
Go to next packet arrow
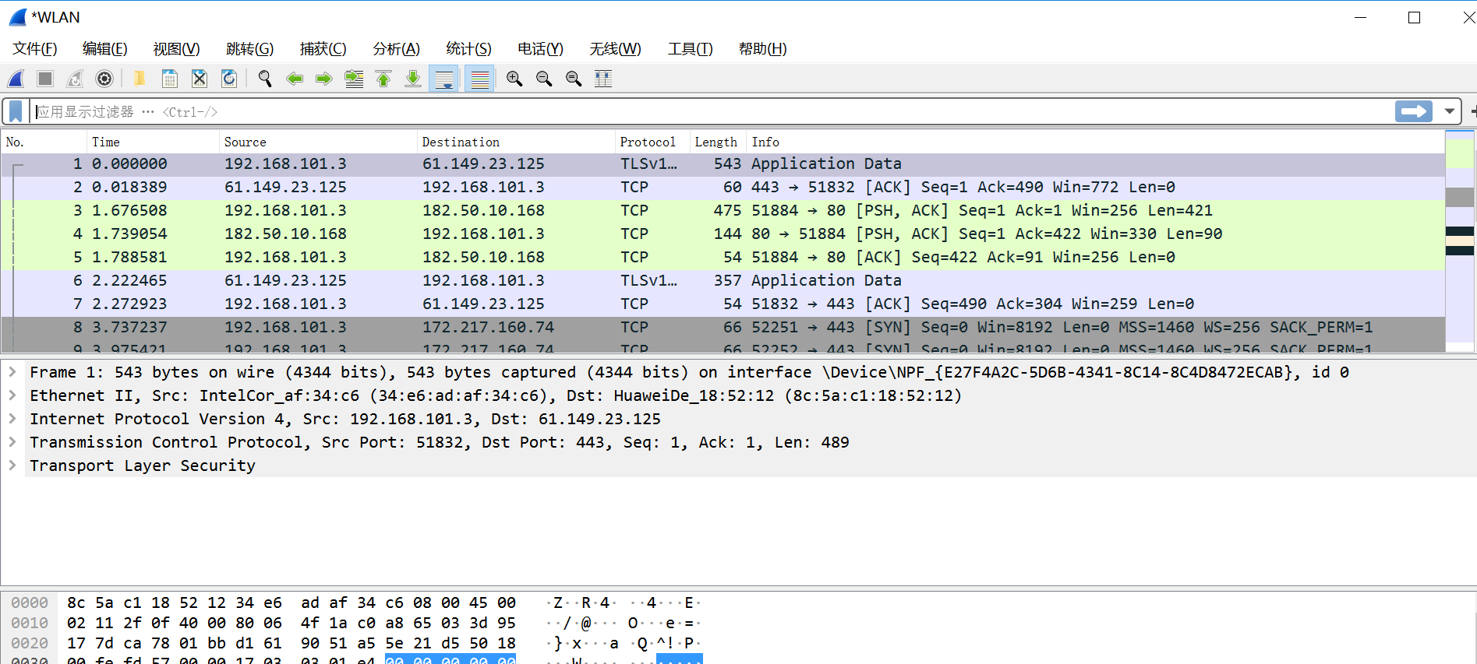[x=324, y=79]
